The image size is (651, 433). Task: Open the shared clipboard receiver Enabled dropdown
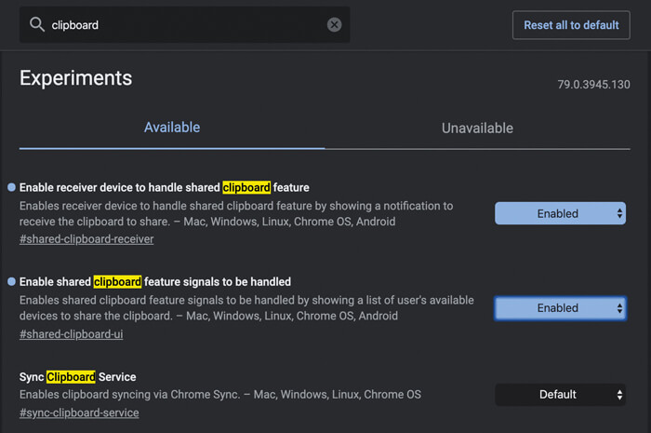click(560, 213)
